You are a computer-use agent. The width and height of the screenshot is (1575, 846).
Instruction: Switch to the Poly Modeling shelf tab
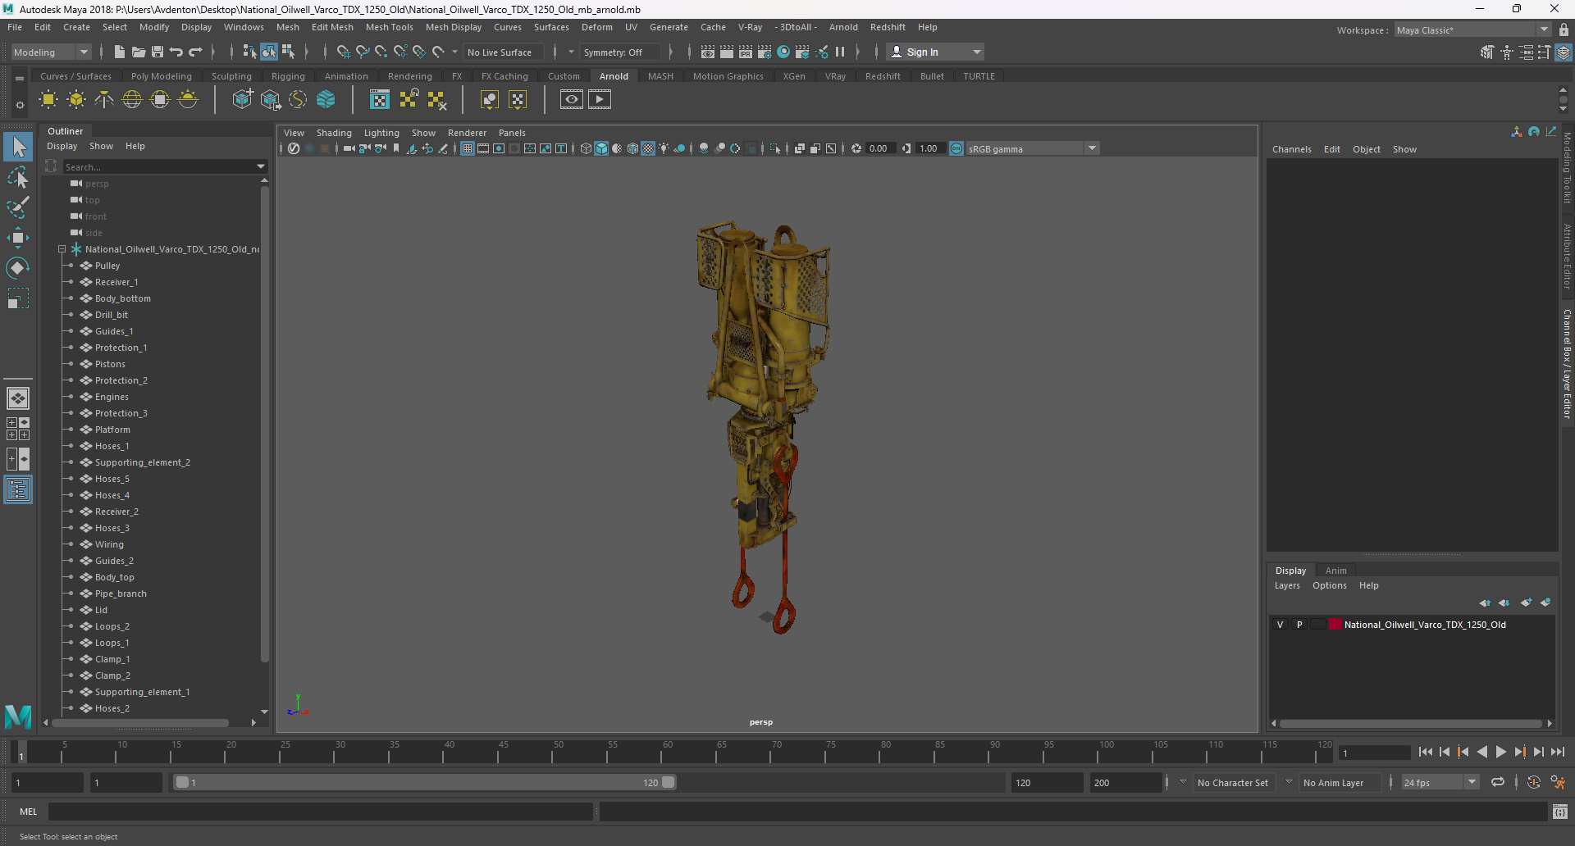tap(162, 76)
